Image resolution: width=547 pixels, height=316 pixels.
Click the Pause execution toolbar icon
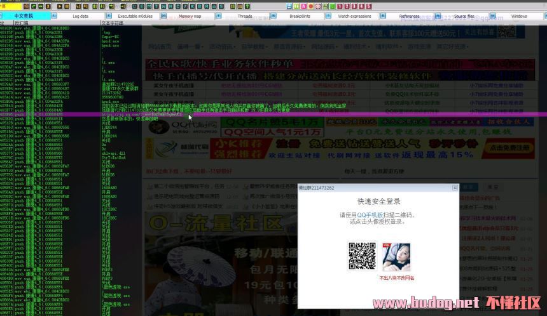[x=67, y=6]
